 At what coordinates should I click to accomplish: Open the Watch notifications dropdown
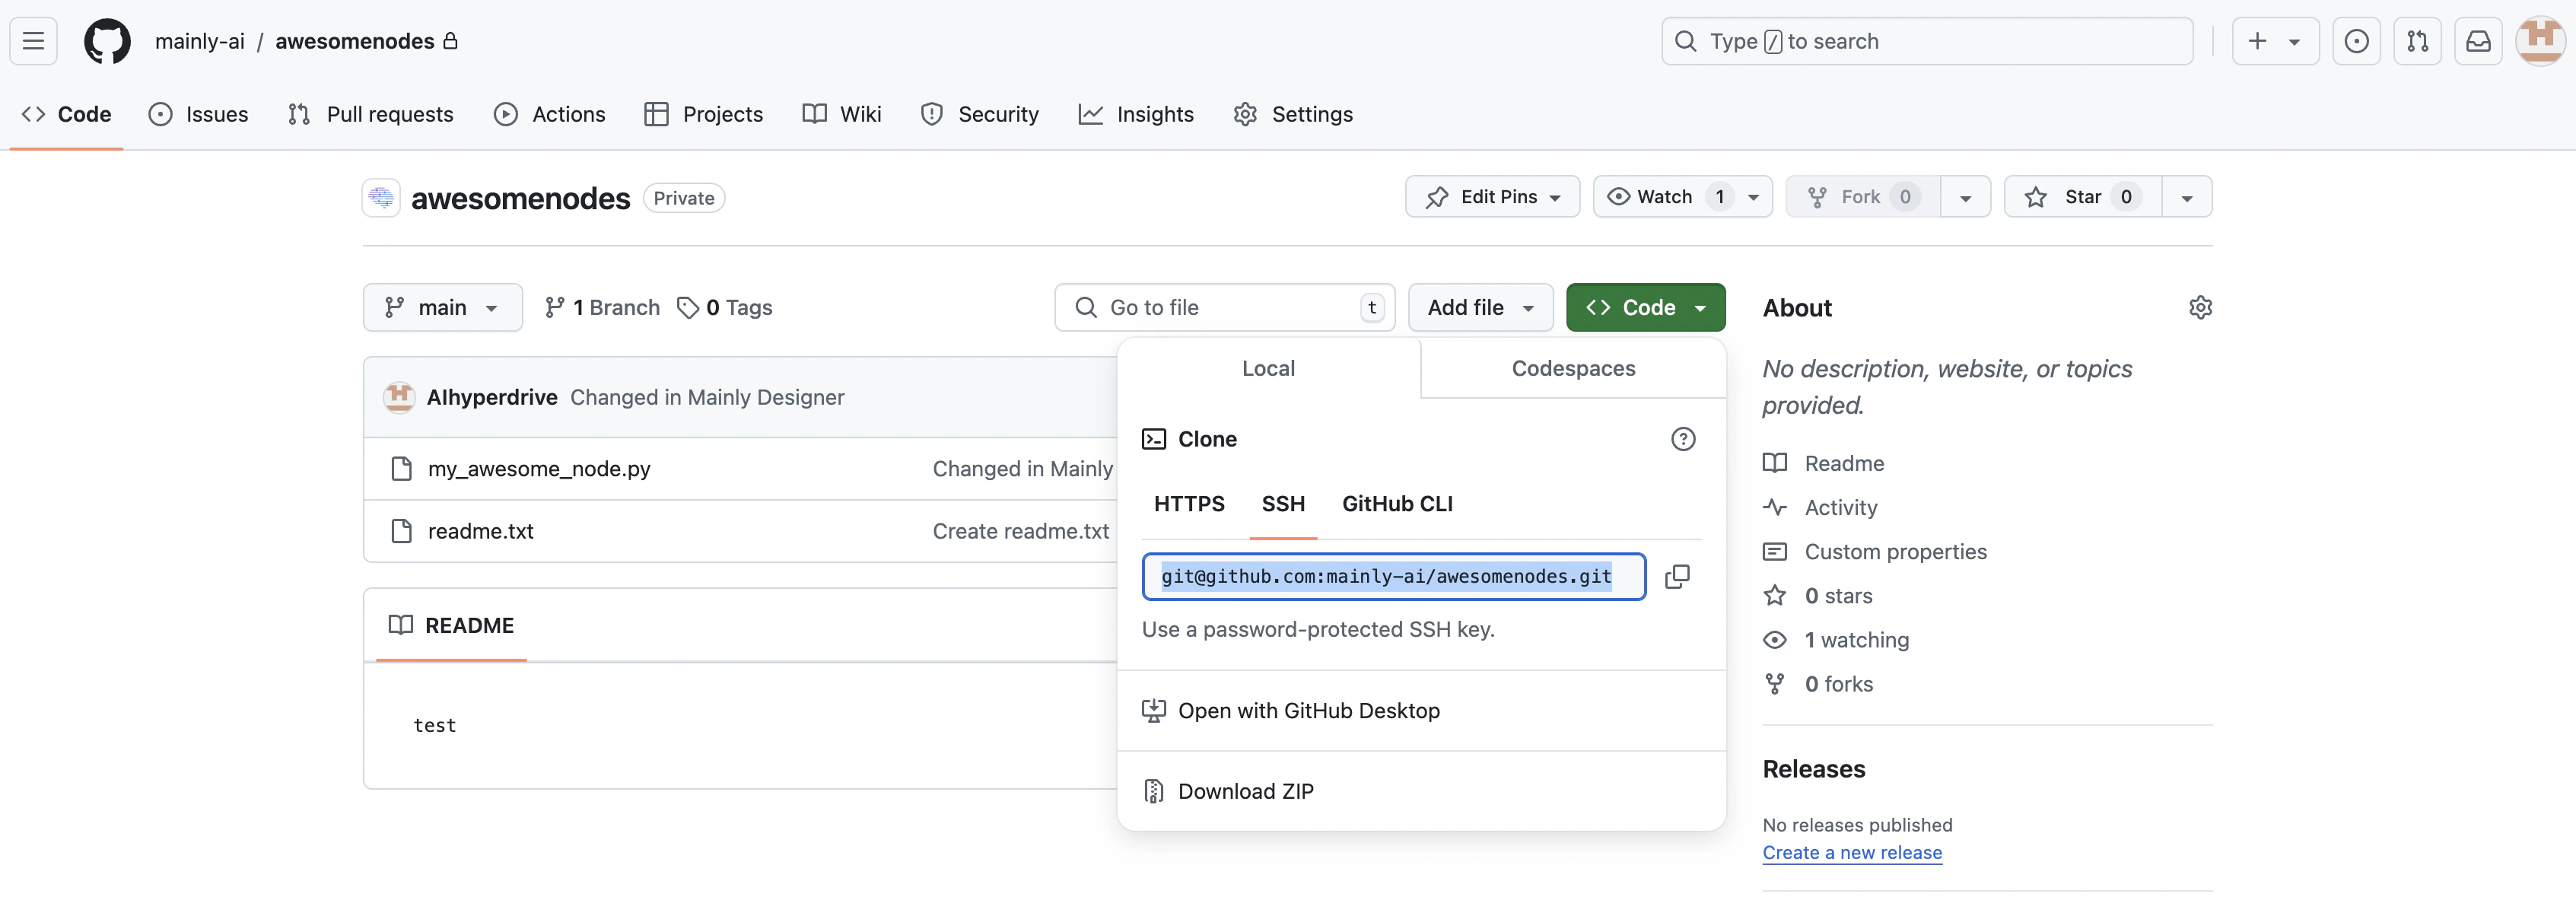pos(1682,197)
